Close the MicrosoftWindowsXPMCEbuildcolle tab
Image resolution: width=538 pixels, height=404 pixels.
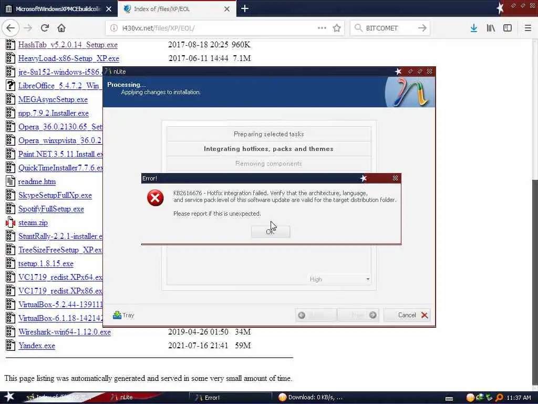click(109, 9)
